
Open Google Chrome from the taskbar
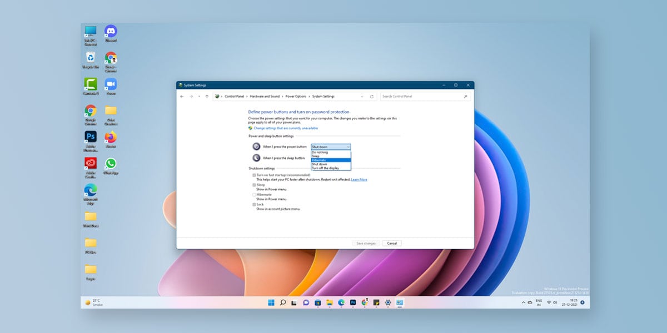pyautogui.click(x=365, y=304)
